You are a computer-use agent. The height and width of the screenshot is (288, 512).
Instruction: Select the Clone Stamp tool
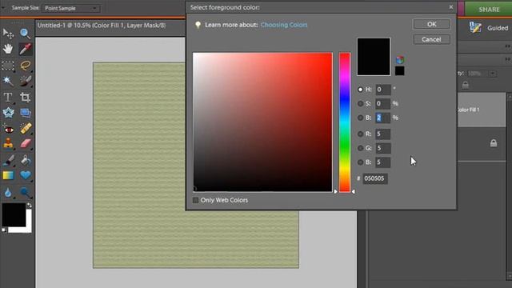[x=8, y=144]
